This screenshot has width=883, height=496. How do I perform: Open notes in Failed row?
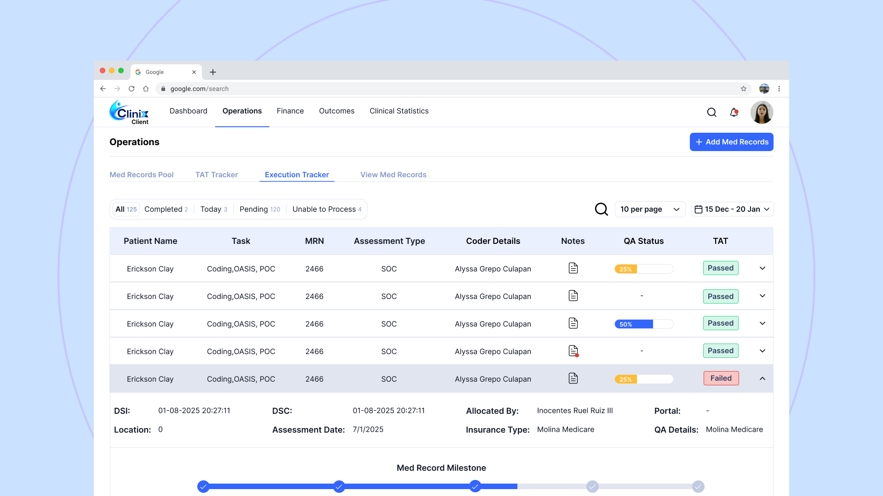(x=573, y=378)
